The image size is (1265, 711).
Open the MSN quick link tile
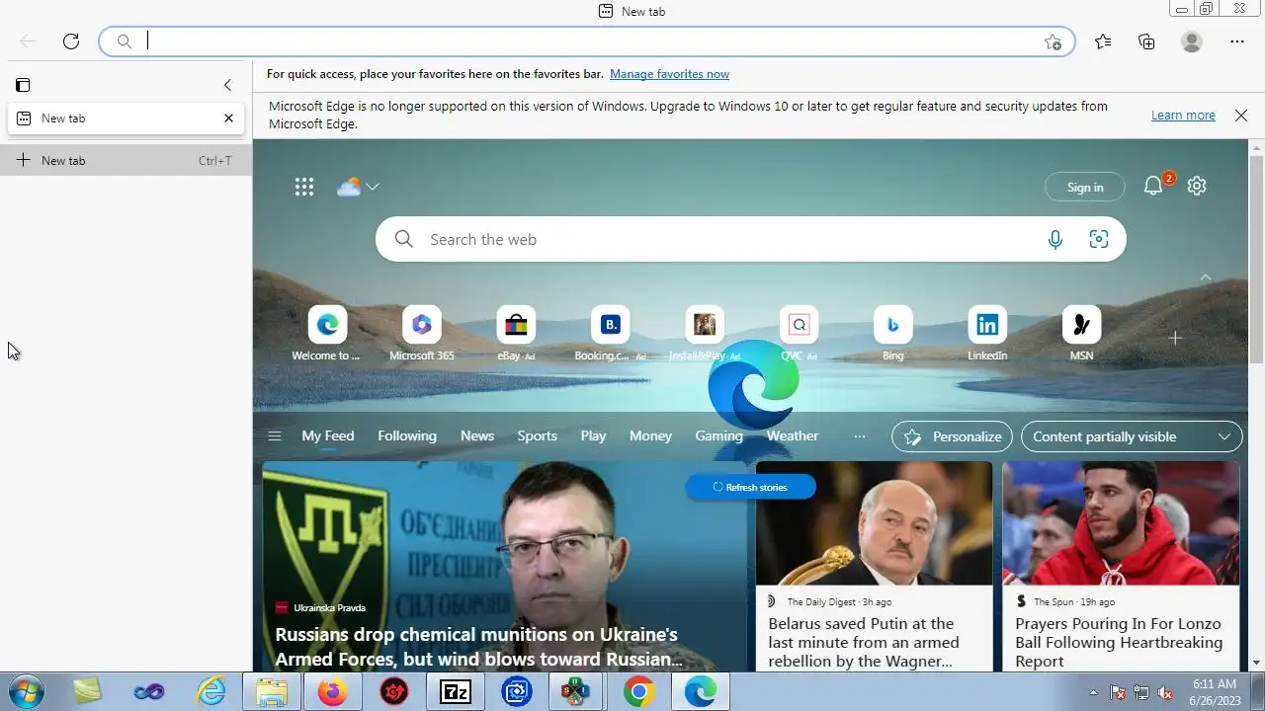(x=1081, y=335)
